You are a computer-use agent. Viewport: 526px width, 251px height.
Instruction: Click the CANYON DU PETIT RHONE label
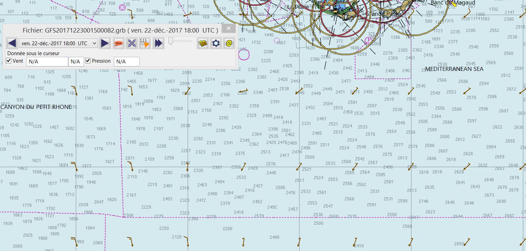click(x=36, y=107)
